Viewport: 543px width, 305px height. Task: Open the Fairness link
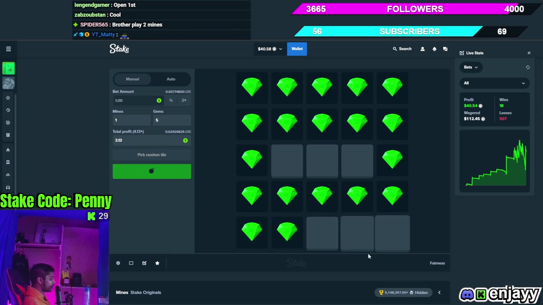click(437, 263)
